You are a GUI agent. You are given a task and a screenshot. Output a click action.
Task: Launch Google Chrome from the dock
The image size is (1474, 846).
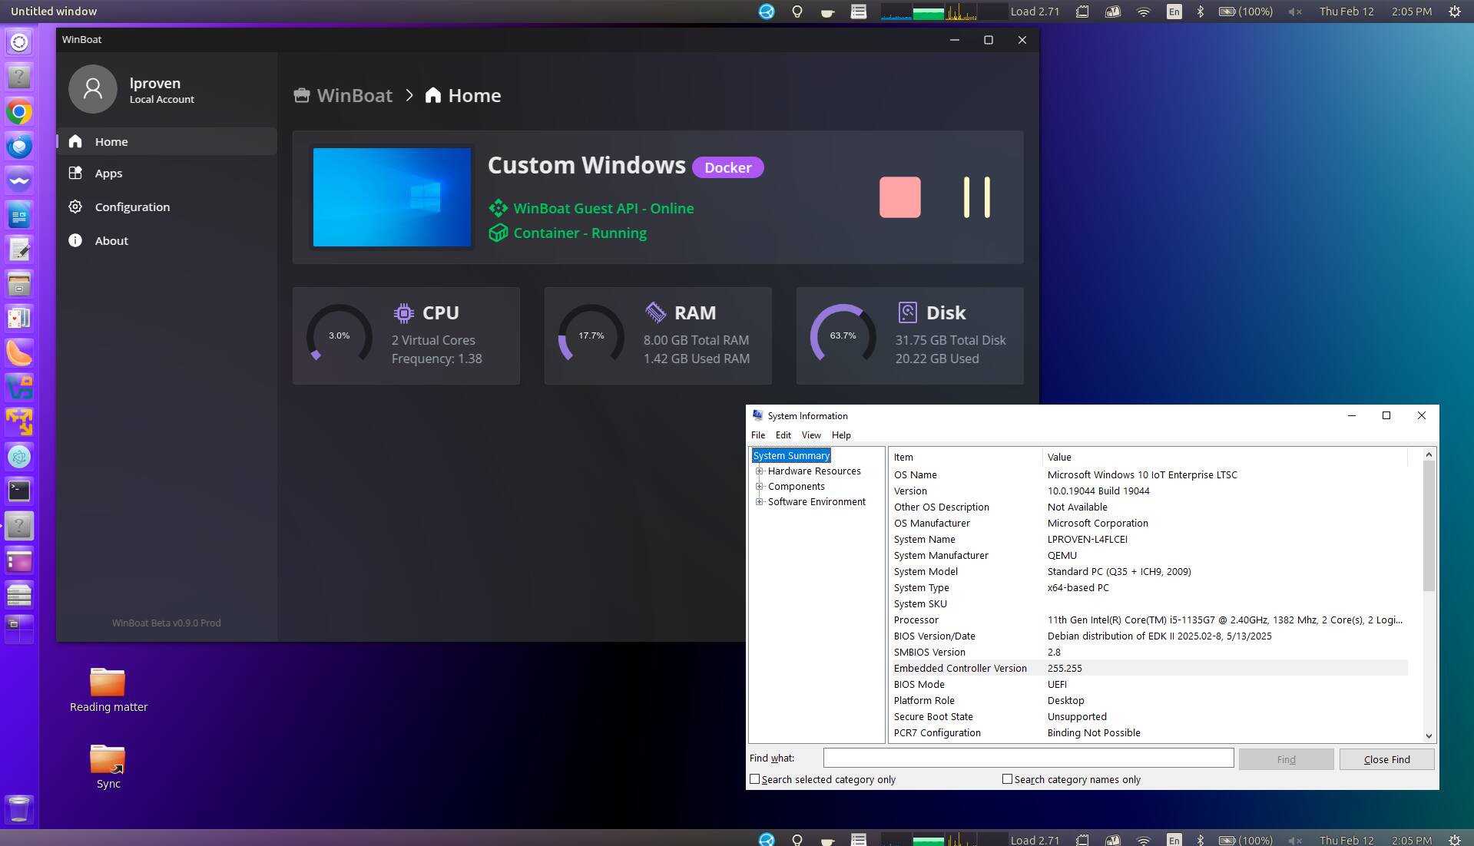[19, 112]
